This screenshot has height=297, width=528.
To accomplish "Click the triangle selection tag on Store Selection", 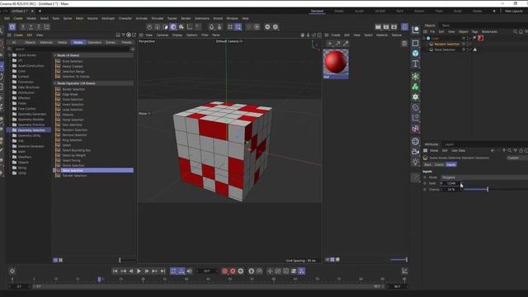I will 475,49.
